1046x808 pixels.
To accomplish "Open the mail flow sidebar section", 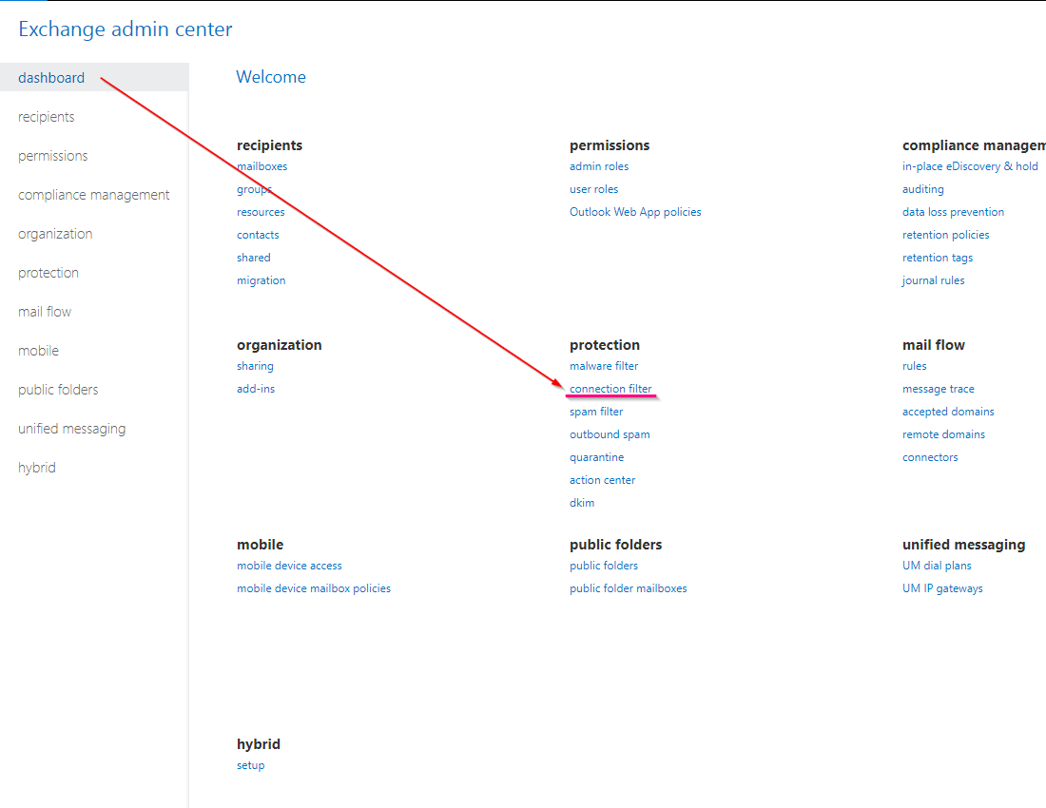I will (45, 311).
